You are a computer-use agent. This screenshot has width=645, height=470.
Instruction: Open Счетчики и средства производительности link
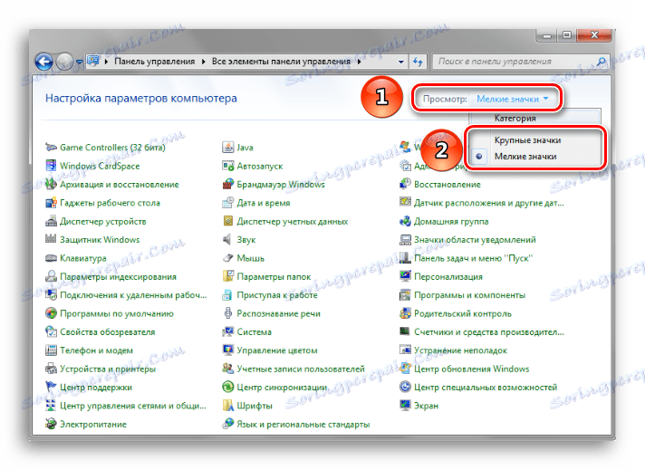click(488, 331)
